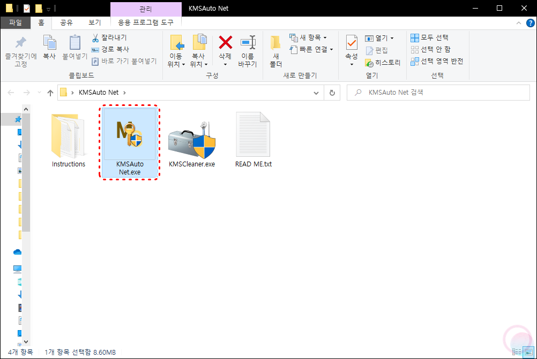Click new folder icon in title bar toolbar
The height and width of the screenshot is (359, 537).
click(x=39, y=8)
